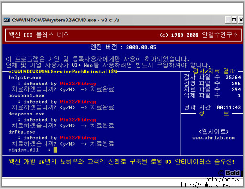The image size is (245, 189).
Task: Open the www.ahnlab.com website link
Action: coord(214,138)
